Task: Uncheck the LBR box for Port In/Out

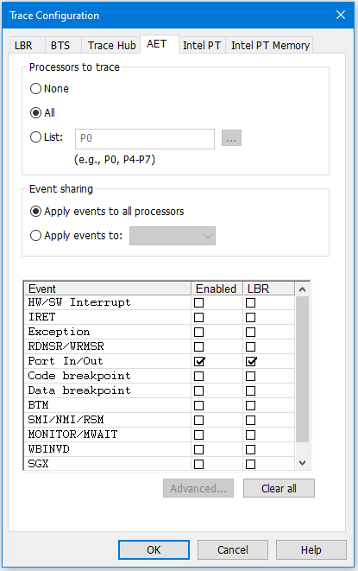Action: pyautogui.click(x=251, y=361)
